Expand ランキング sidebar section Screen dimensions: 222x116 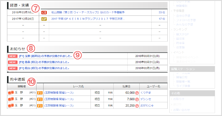[180, 29]
